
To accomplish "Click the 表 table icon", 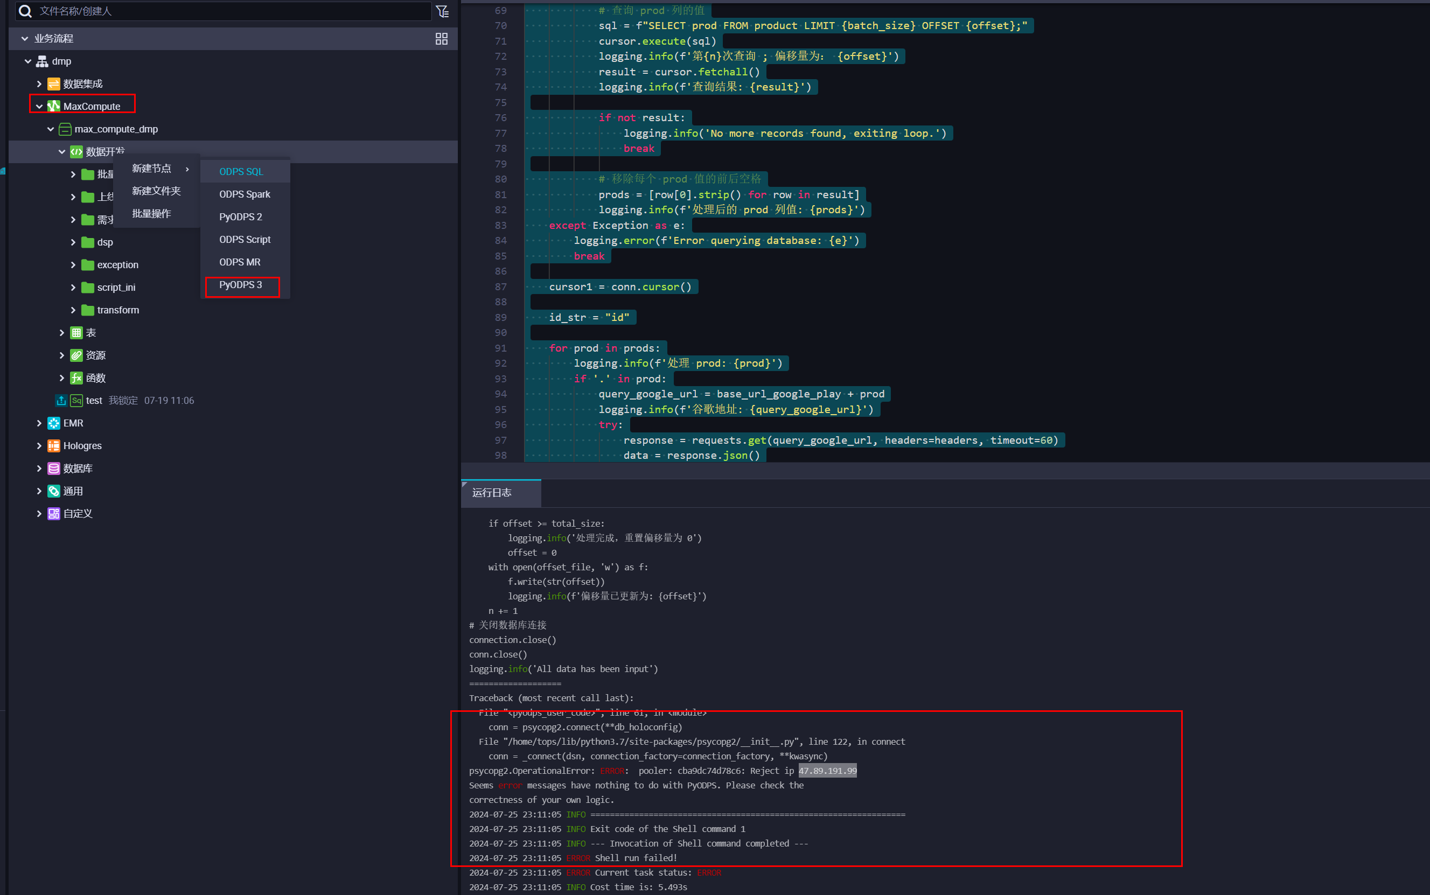I will coord(76,333).
